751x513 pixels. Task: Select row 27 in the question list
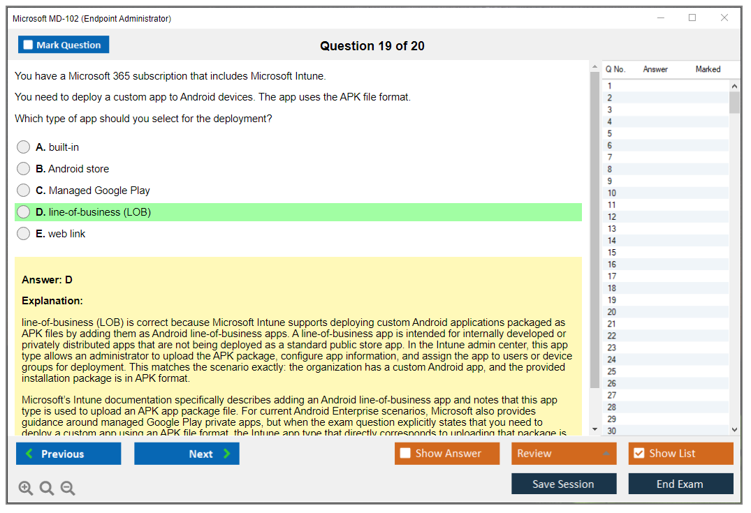[666, 395]
